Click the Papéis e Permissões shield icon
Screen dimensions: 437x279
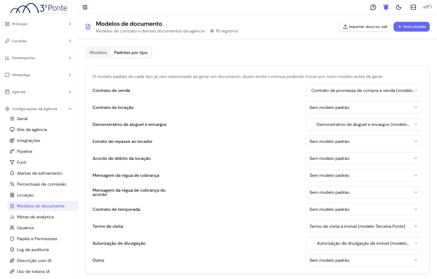click(x=12, y=239)
